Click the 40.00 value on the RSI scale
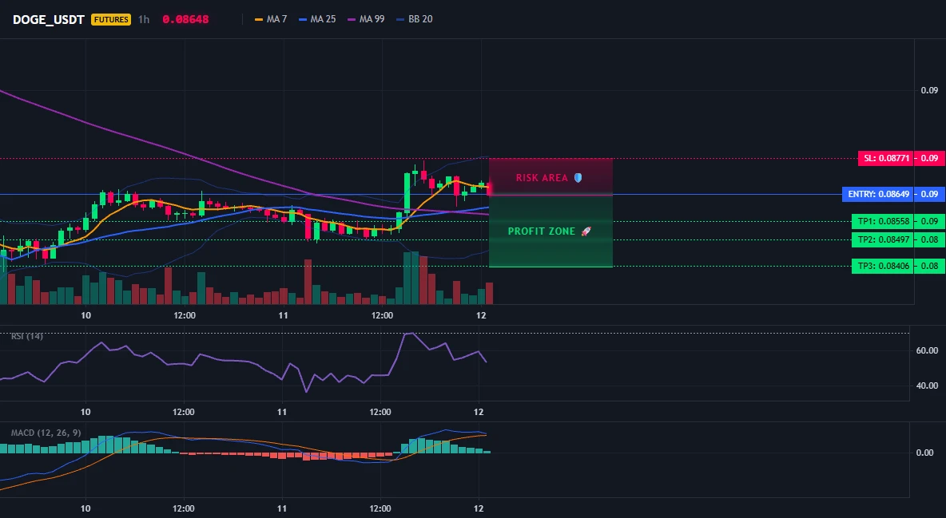The height and width of the screenshot is (518, 946). click(927, 386)
